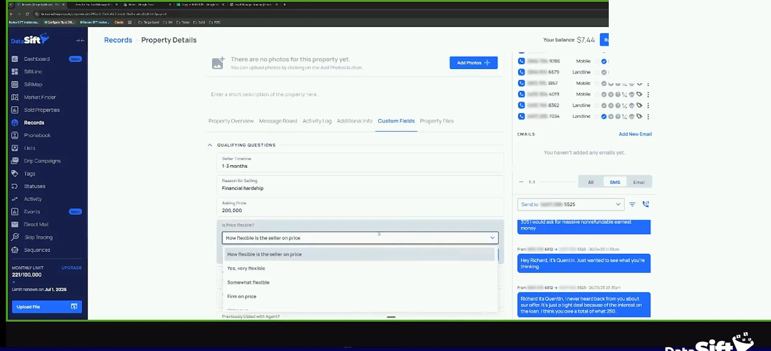Toggle verified check for number ending 8362

(604, 105)
